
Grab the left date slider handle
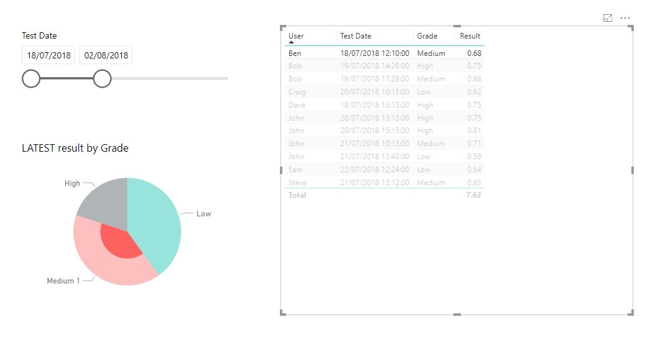pyautogui.click(x=31, y=78)
